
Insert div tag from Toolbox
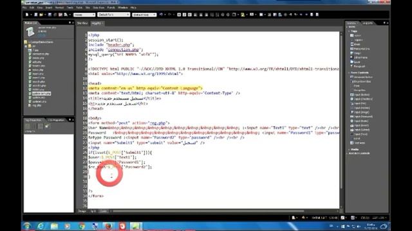[355, 35]
